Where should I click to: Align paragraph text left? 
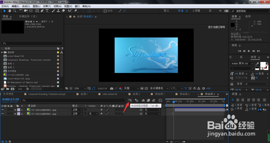pyautogui.click(x=233, y=100)
